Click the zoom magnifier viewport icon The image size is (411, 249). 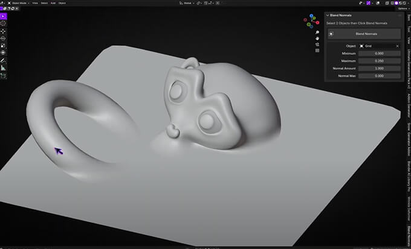(x=317, y=32)
